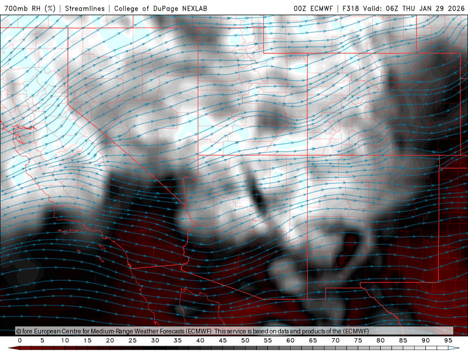Click the colorbar label "70"
This screenshot has width=468, height=351.
point(335,340)
